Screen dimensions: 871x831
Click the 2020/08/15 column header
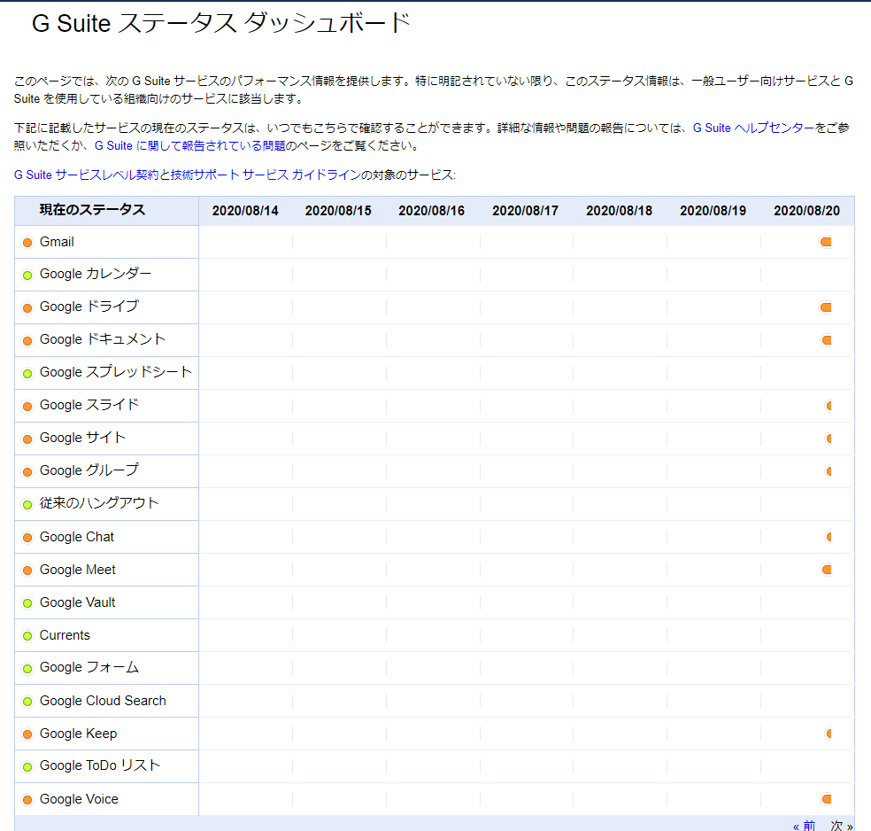coord(338,211)
